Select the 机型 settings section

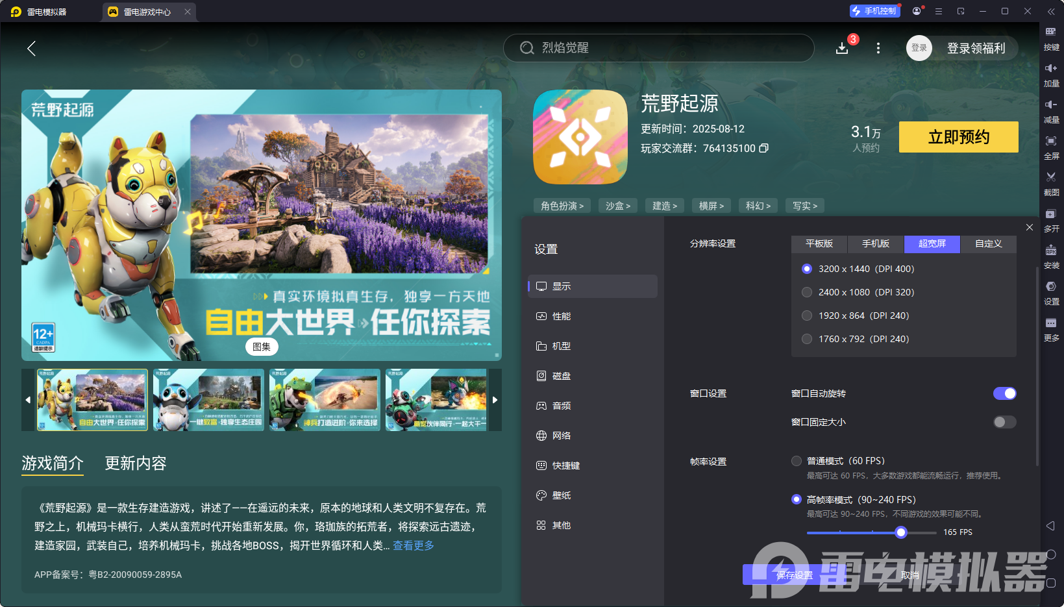click(x=561, y=346)
